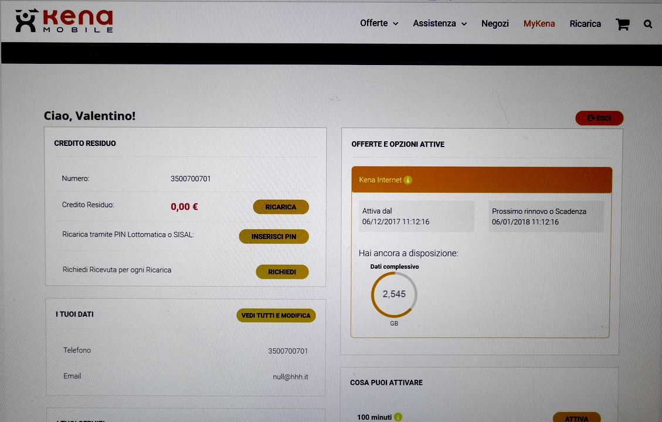Click Ricarica tramite PIN Lottomatica o SISAL text
Image resolution: width=662 pixels, height=422 pixels.
(x=128, y=234)
